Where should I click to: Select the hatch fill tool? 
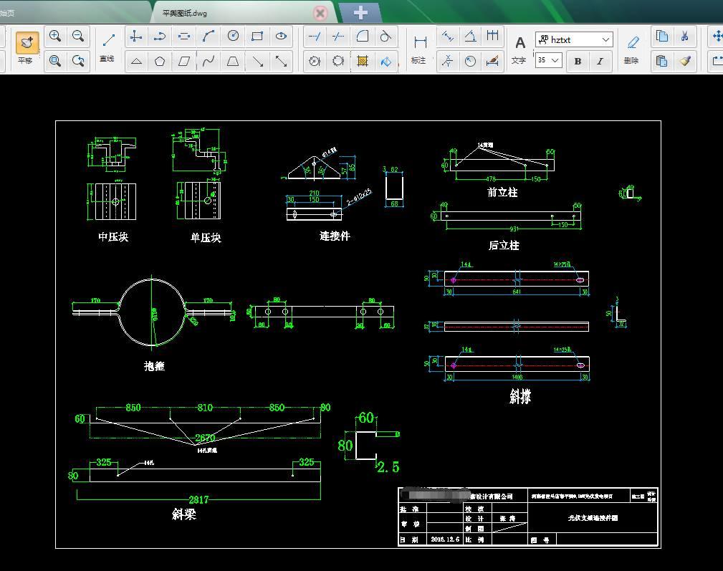click(363, 62)
